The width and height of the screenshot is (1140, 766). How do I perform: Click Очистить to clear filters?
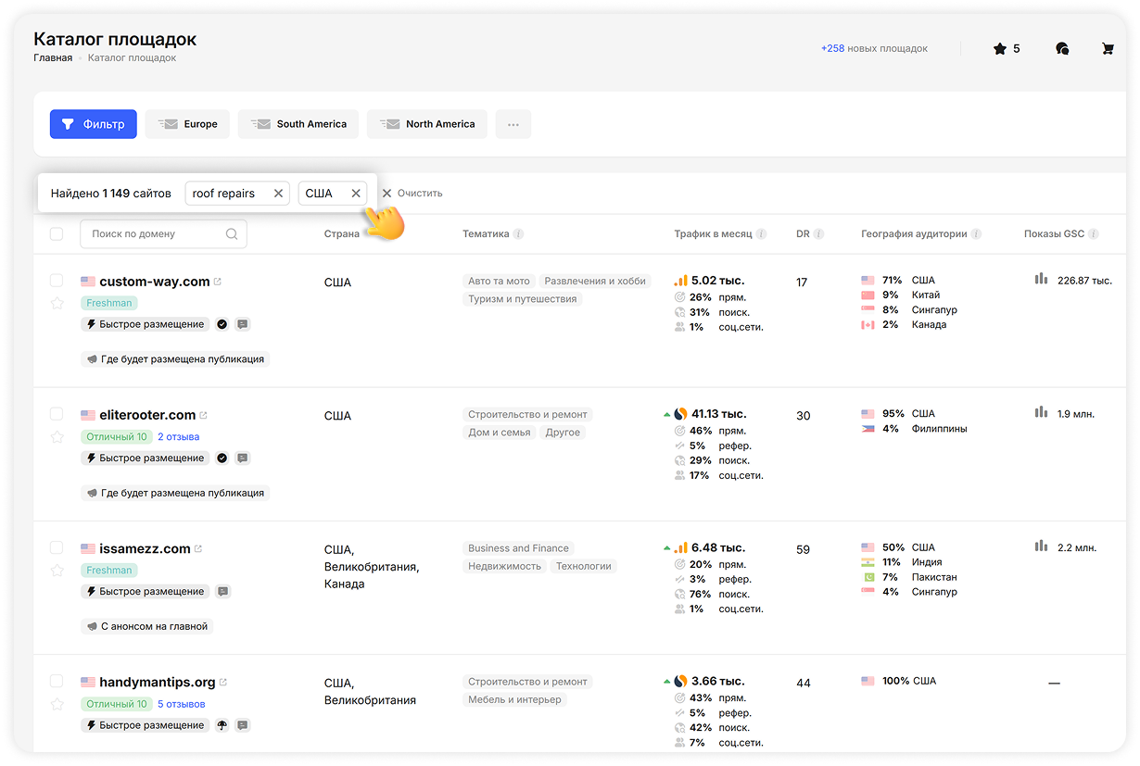click(x=412, y=194)
